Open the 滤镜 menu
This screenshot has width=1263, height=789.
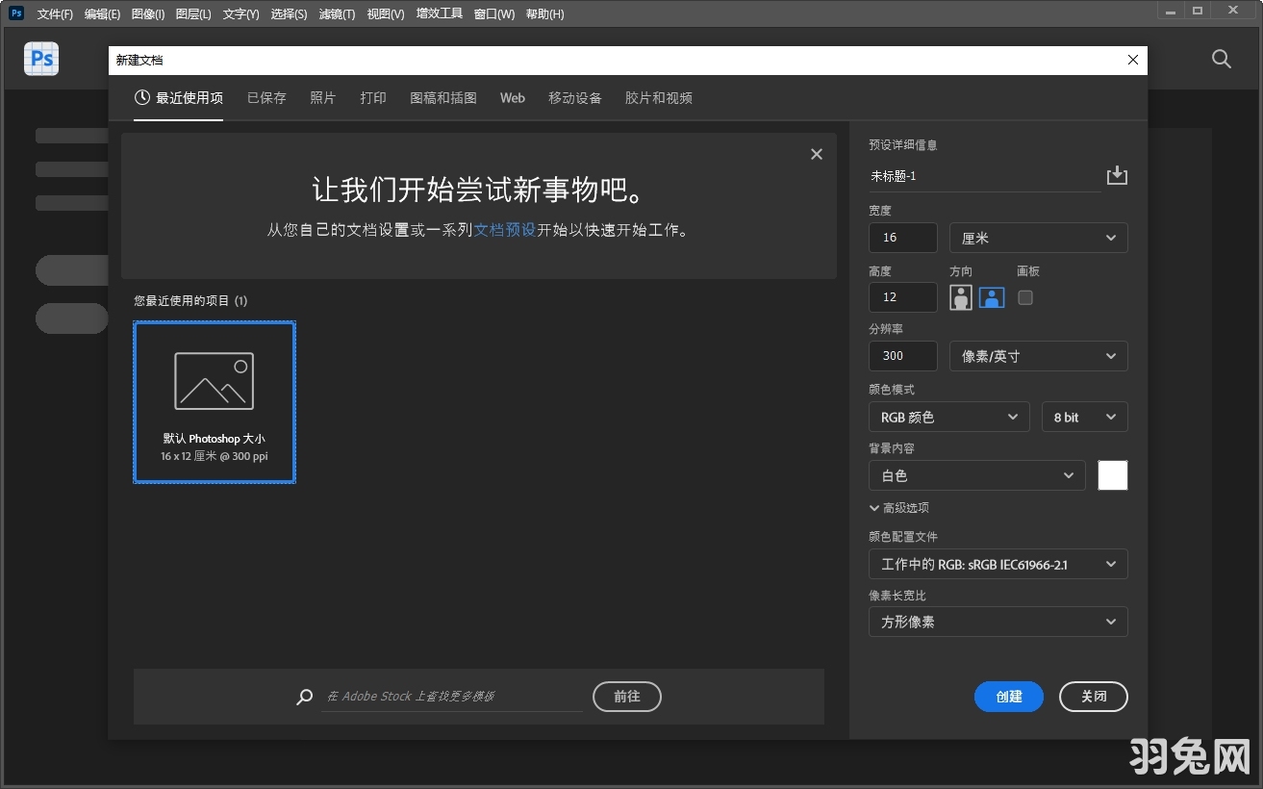point(336,13)
